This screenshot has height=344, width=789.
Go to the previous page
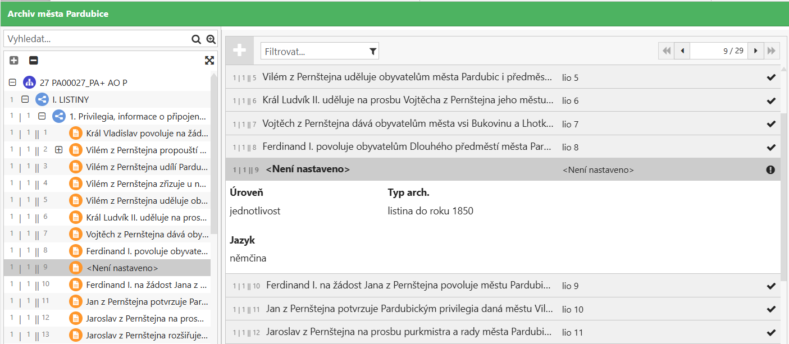coord(682,51)
